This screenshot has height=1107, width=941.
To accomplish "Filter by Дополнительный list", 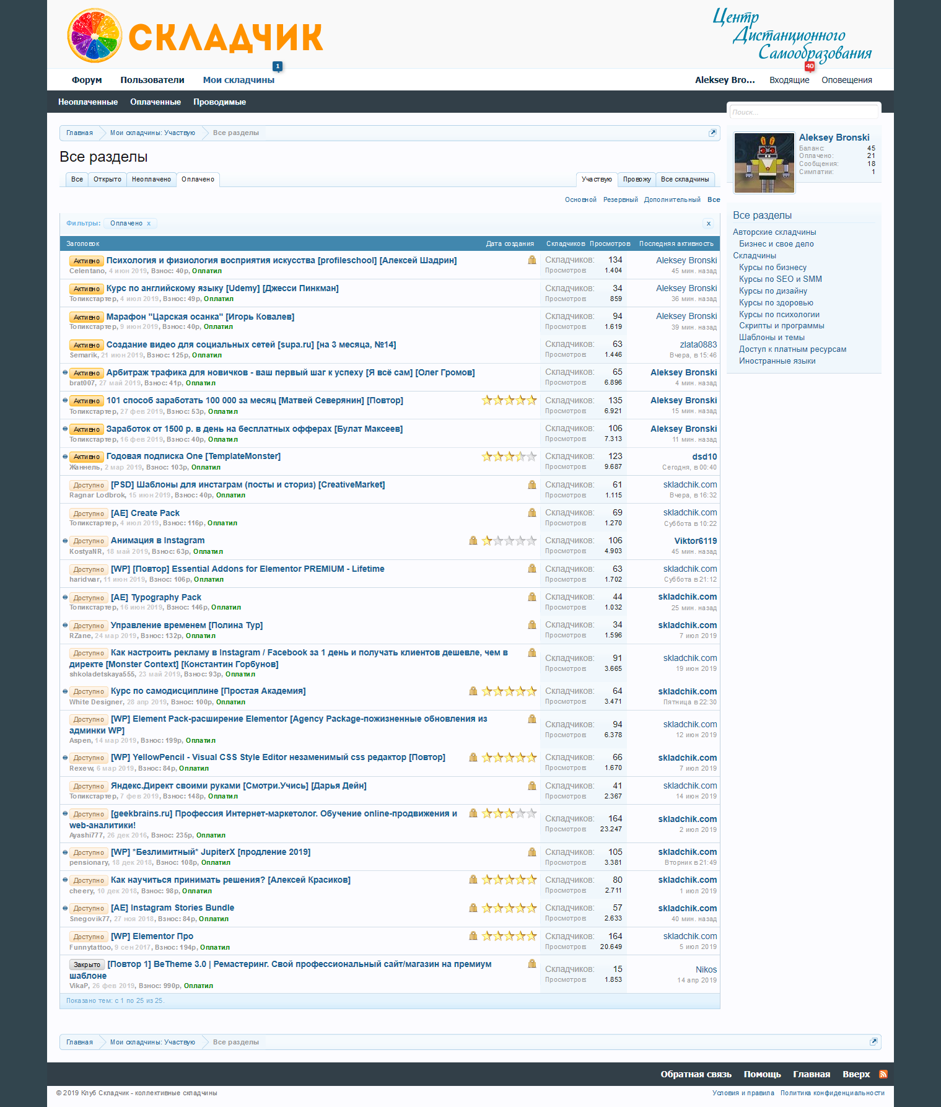I will [x=672, y=199].
